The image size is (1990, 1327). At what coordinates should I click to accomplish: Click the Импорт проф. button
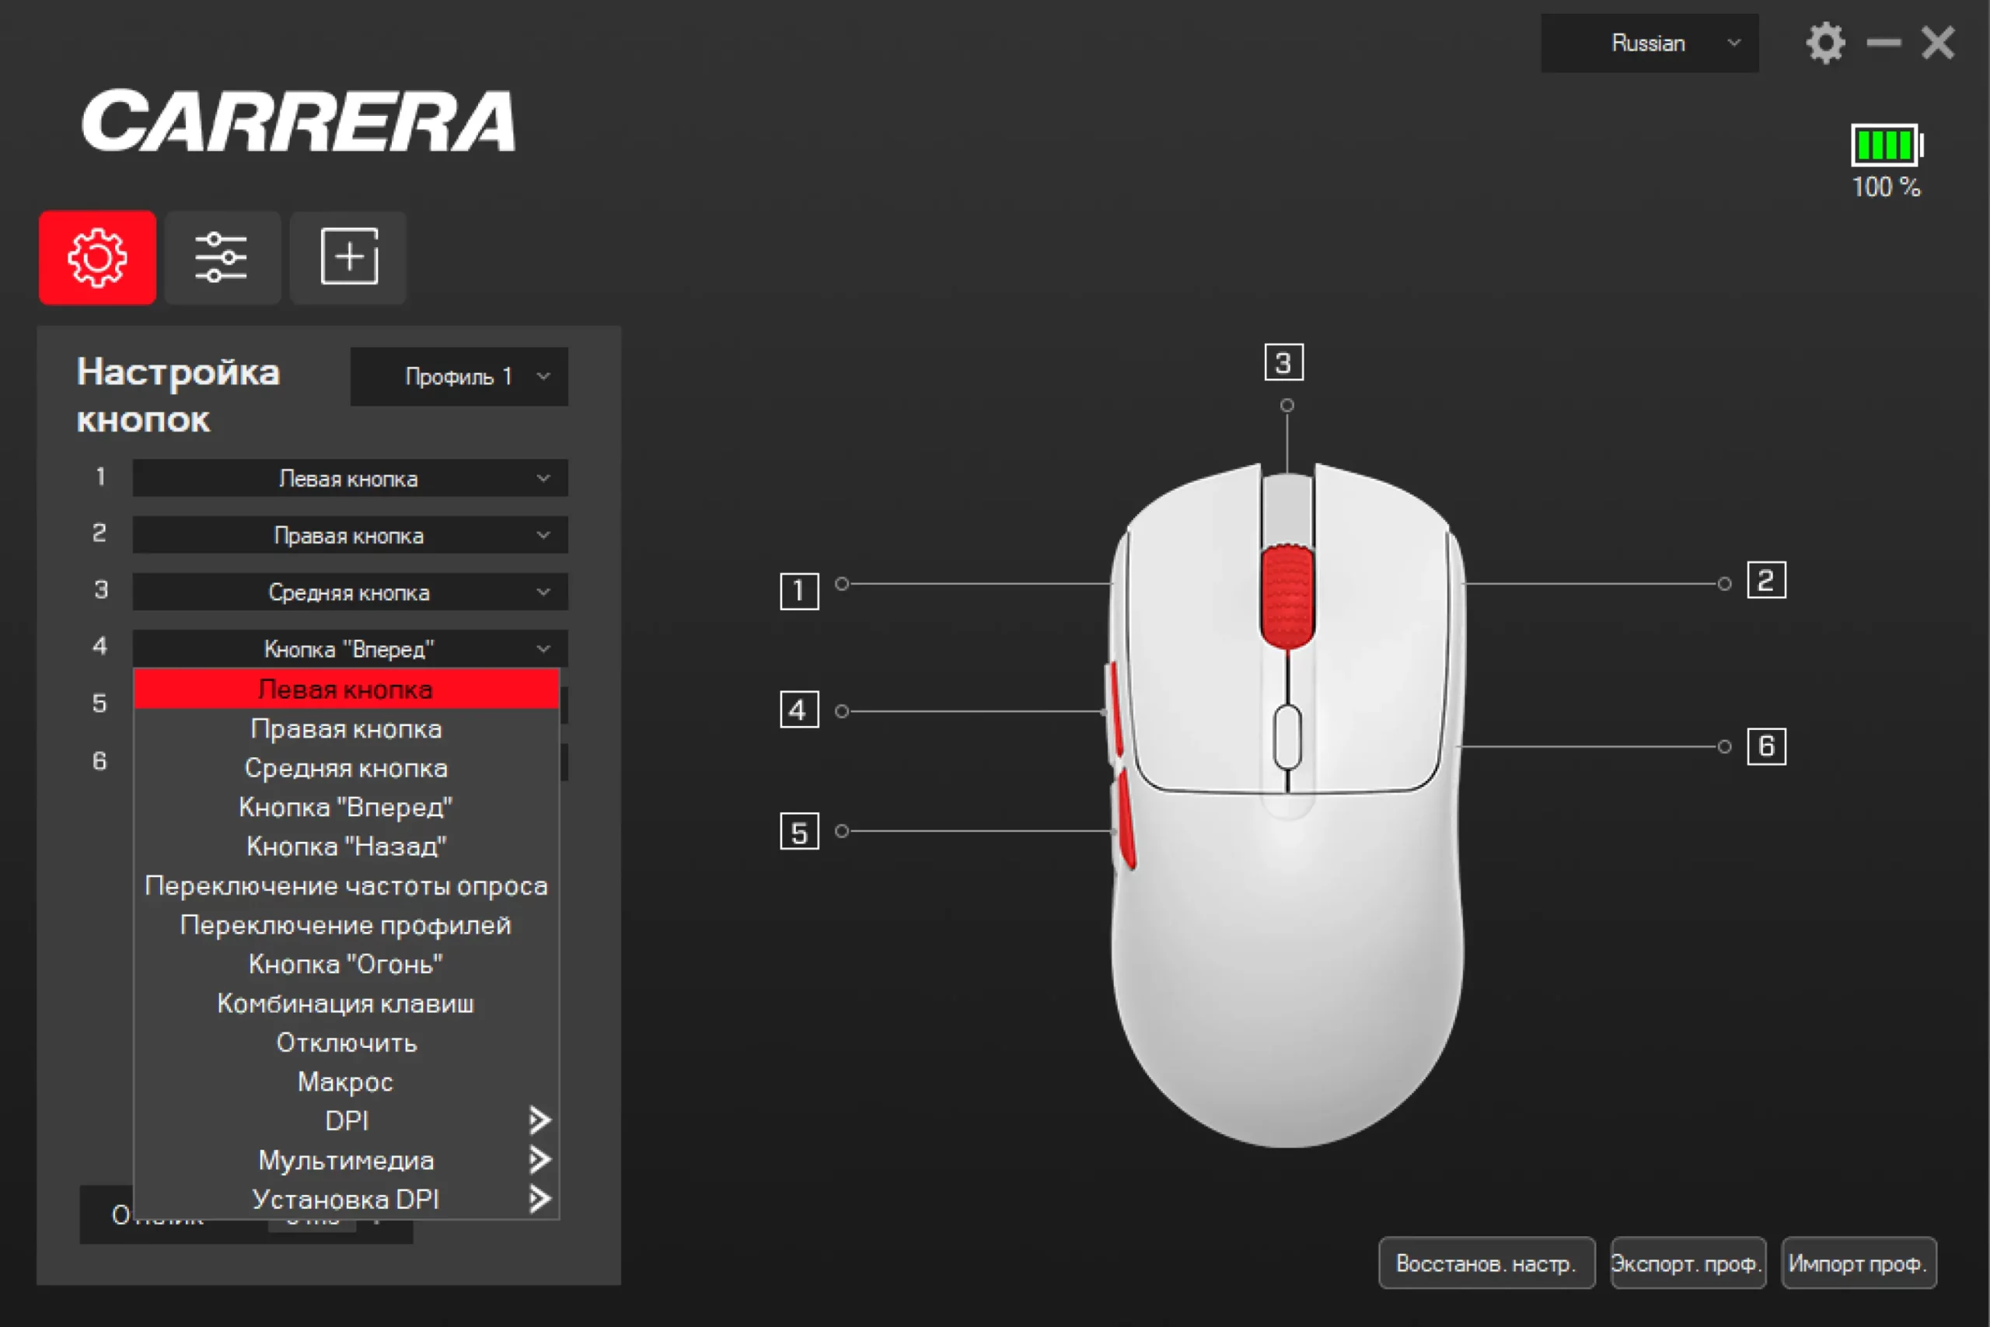[1858, 1263]
